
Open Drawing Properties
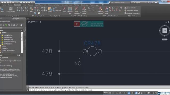pos(131,13)
